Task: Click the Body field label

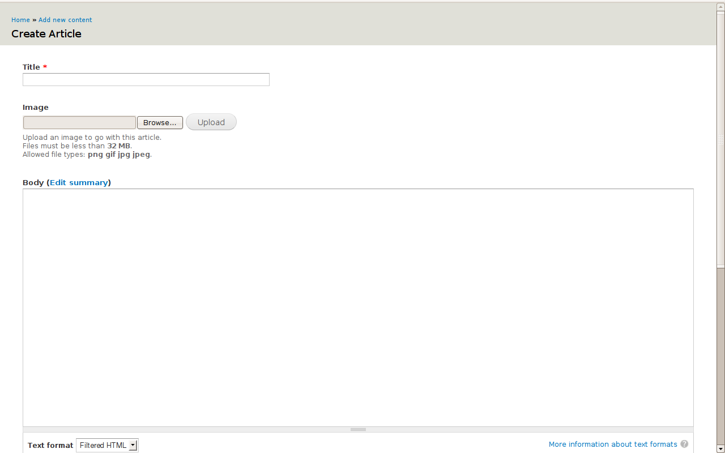Action: (33, 182)
